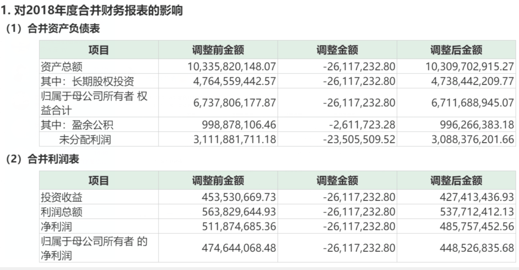Click the amount 453,530,669.73
The image size is (519, 270).
pyautogui.click(x=238, y=197)
